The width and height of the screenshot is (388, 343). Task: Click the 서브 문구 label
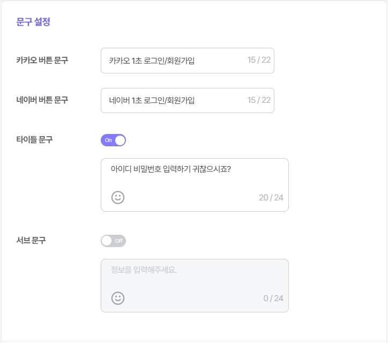(x=31, y=241)
